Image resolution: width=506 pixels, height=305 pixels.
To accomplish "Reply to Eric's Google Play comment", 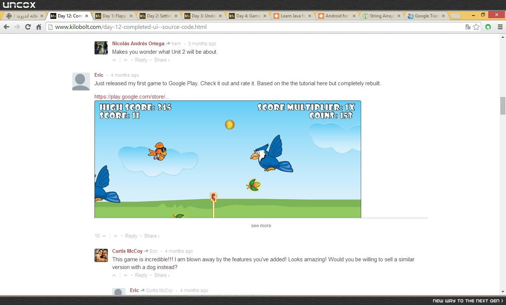I will (x=131, y=236).
